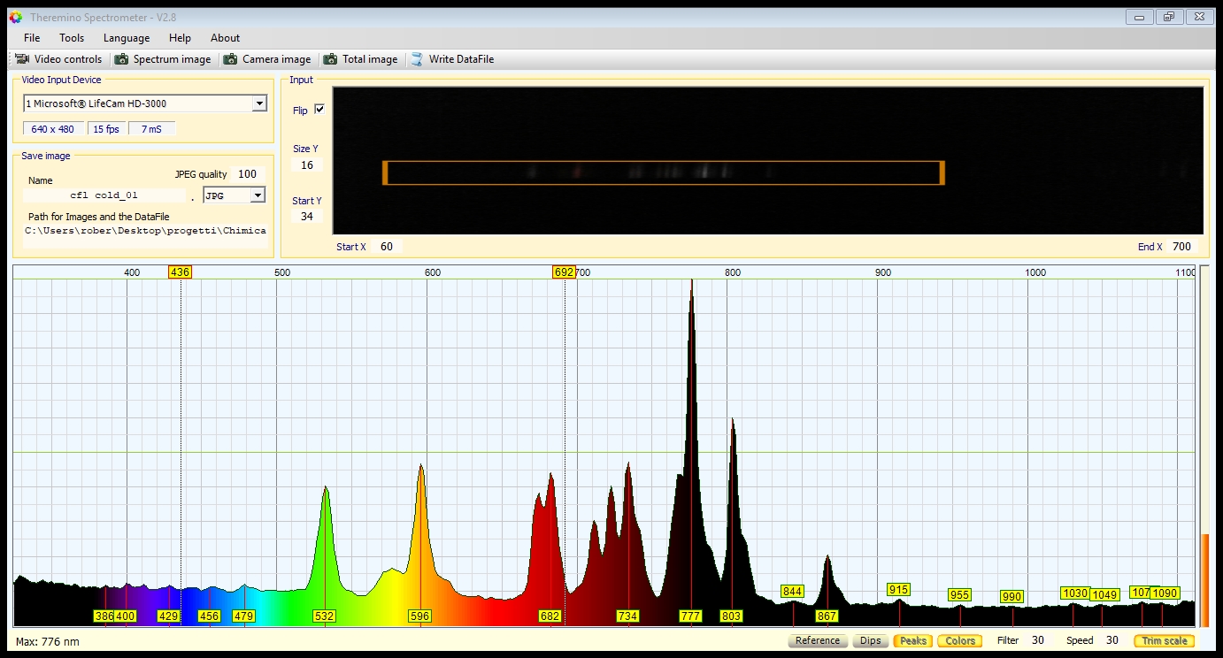Viewport: 1223px width, 658px height.
Task: Click the Theremino app icon in title bar
Action: tap(15, 17)
